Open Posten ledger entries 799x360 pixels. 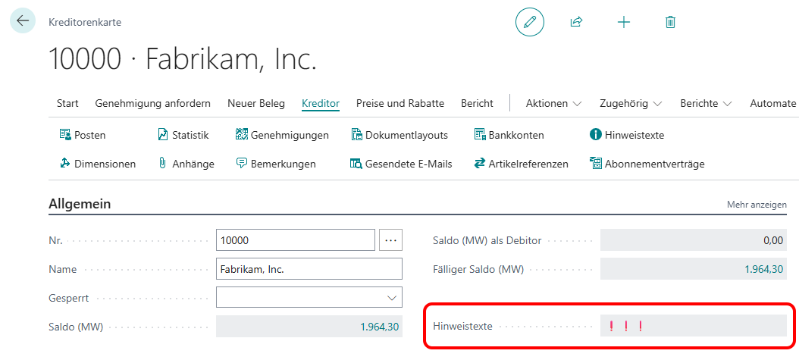coord(83,135)
